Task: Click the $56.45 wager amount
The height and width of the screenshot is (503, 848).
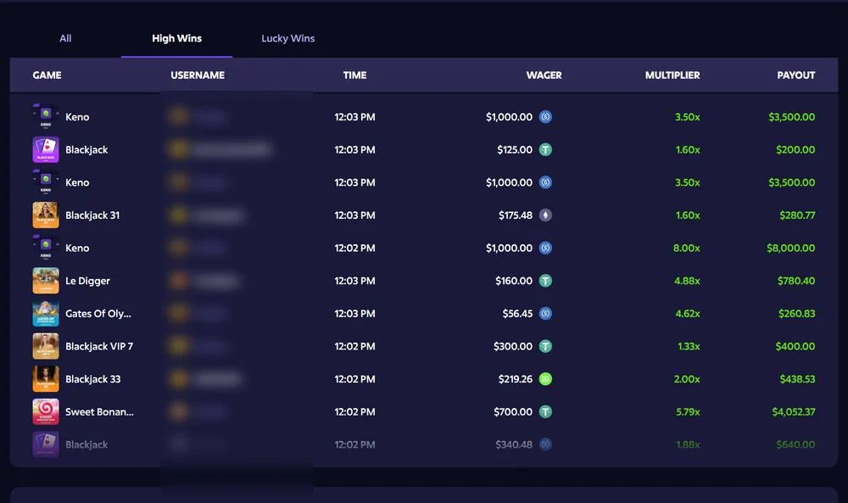Action: coord(517,314)
